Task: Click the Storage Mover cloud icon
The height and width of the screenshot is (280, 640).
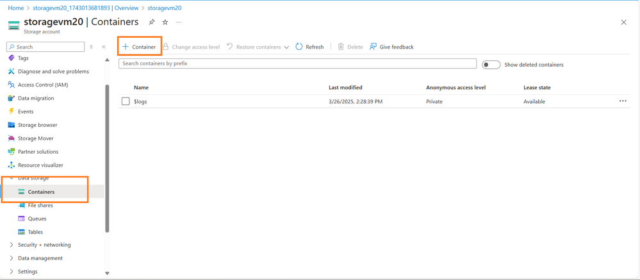Action: 12,138
